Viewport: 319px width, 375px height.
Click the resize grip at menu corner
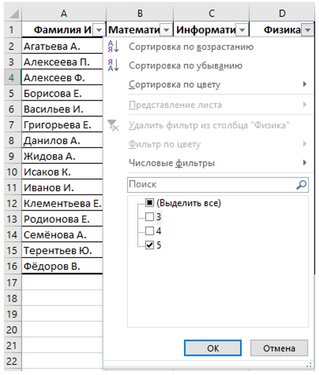(x=309, y=365)
